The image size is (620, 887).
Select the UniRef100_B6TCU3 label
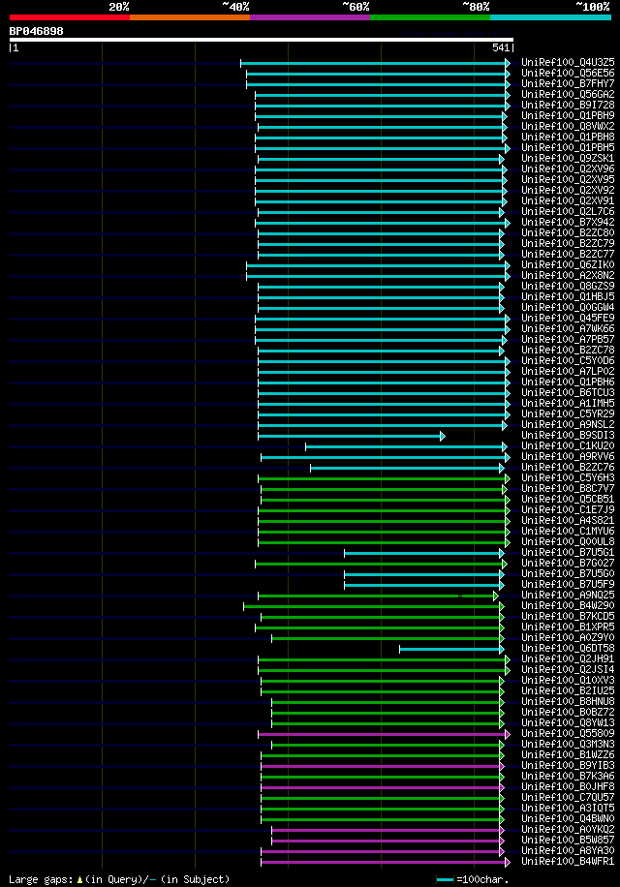568,392
